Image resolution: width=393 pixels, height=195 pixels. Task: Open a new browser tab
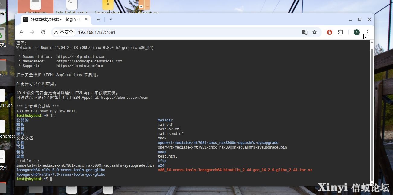tap(98, 19)
